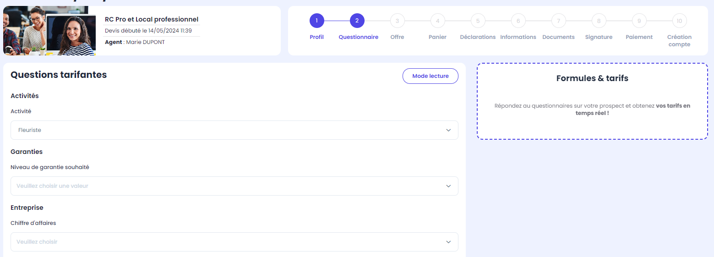Click the chevron of the garantie field
This screenshot has height=257, width=714.
[x=448, y=186]
